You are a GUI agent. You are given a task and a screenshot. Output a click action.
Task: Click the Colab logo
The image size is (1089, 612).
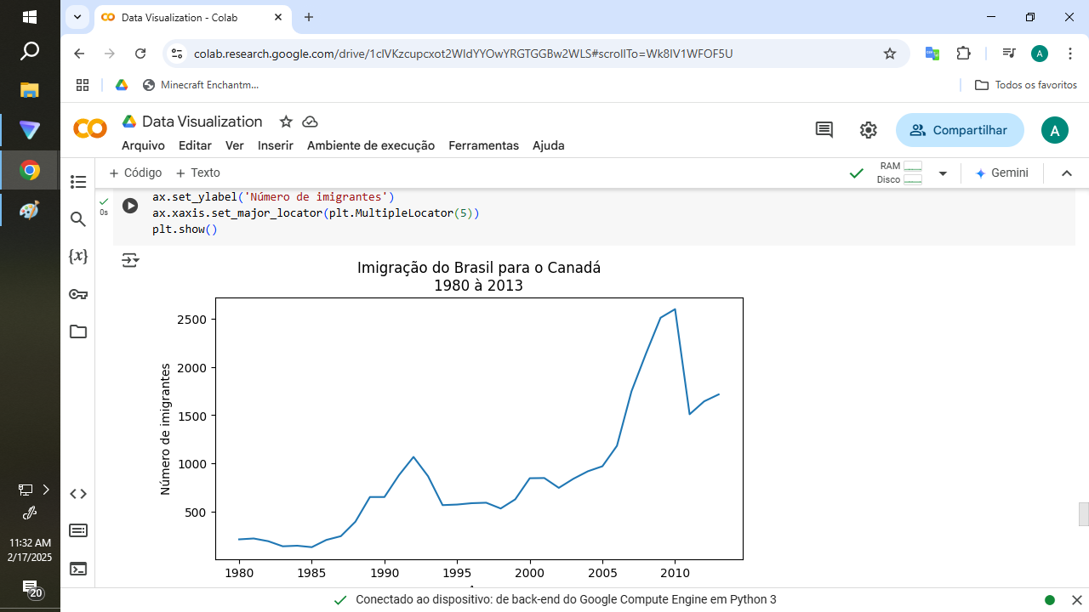(90, 129)
